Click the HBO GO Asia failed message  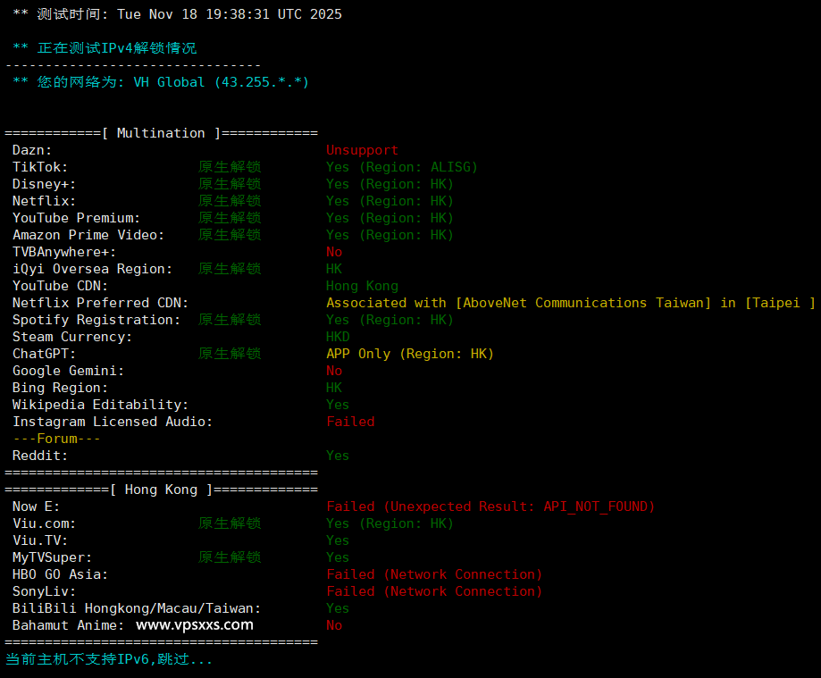[x=434, y=574]
